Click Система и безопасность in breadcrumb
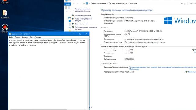Screen dimensions: 196x110 [x=118, y=3]
